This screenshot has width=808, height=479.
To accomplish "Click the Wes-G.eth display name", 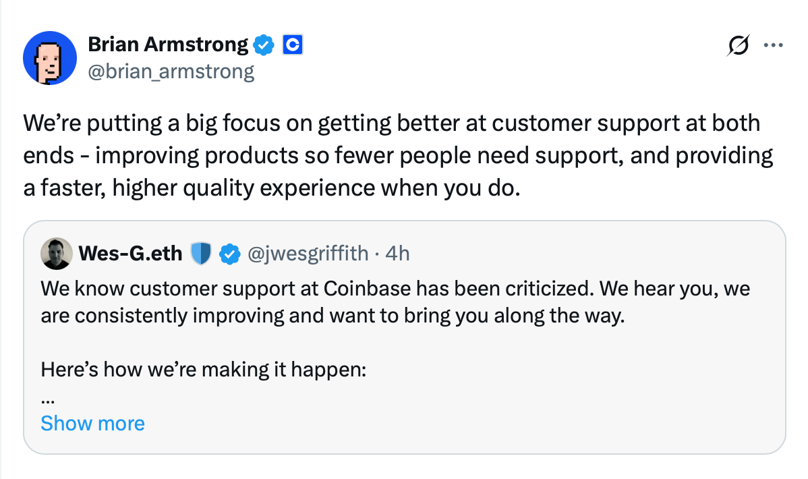I will (x=130, y=254).
